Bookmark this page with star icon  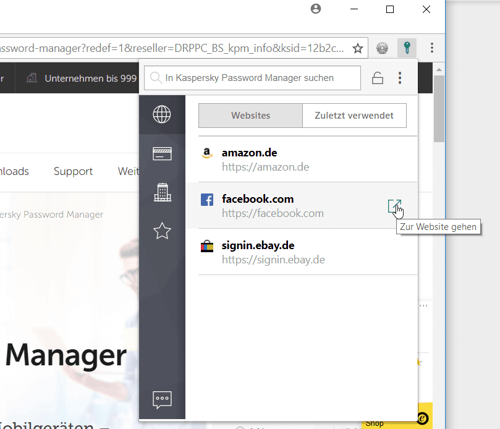(358, 48)
